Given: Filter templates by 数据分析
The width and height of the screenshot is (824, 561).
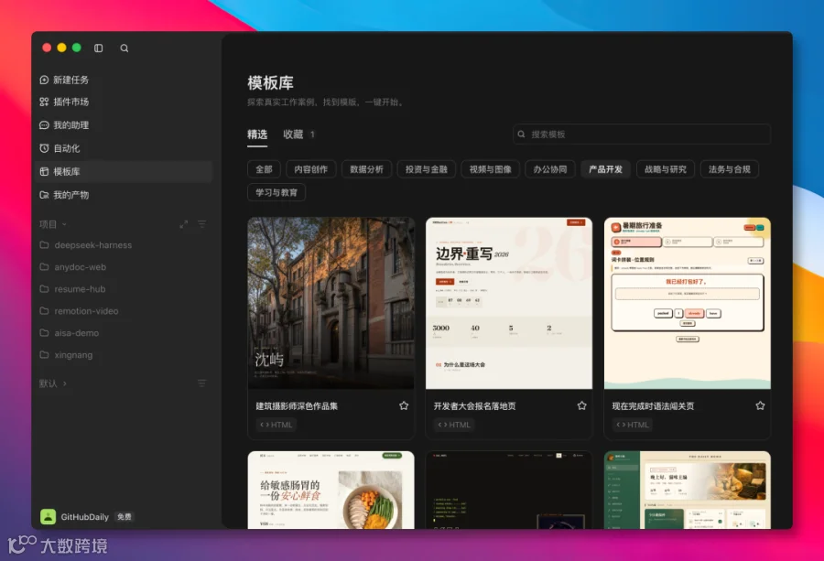Looking at the screenshot, I should pos(367,169).
